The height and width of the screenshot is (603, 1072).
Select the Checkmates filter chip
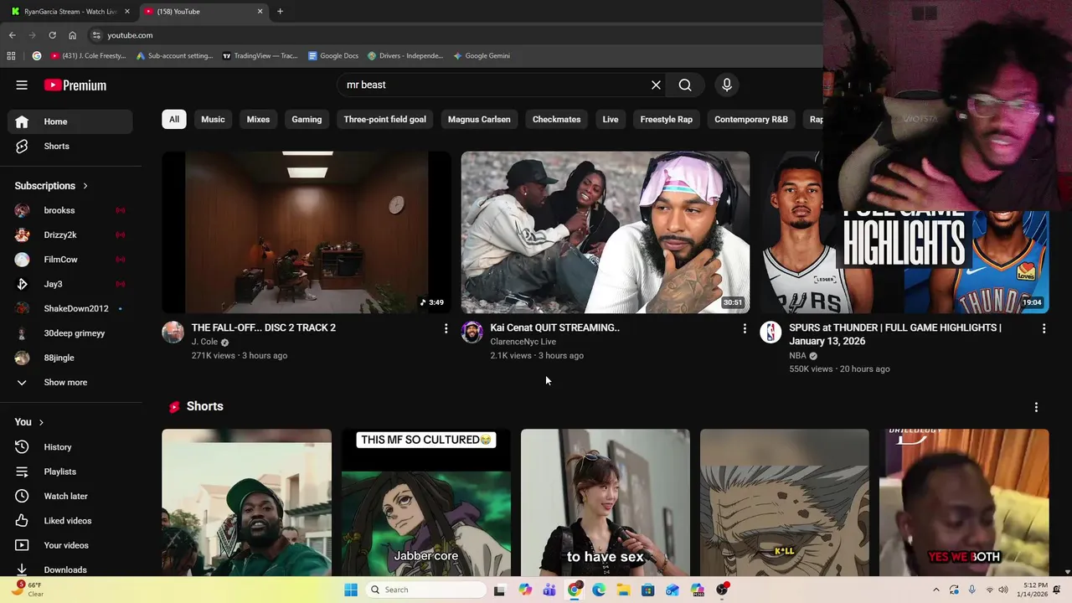[x=556, y=119]
